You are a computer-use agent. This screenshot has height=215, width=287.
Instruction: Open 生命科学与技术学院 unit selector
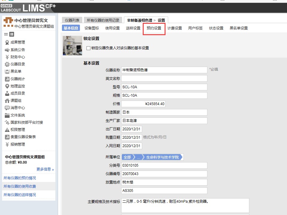pyautogui.click(x=162, y=157)
